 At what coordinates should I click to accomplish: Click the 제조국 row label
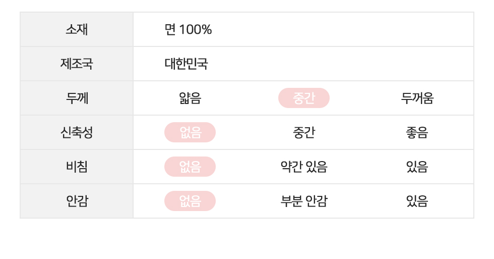tap(77, 64)
